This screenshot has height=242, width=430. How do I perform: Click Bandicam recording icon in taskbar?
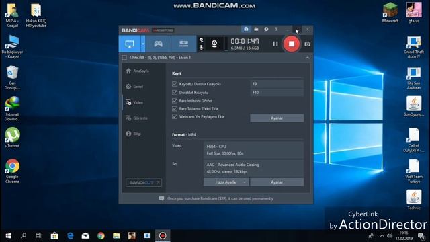pos(163,236)
